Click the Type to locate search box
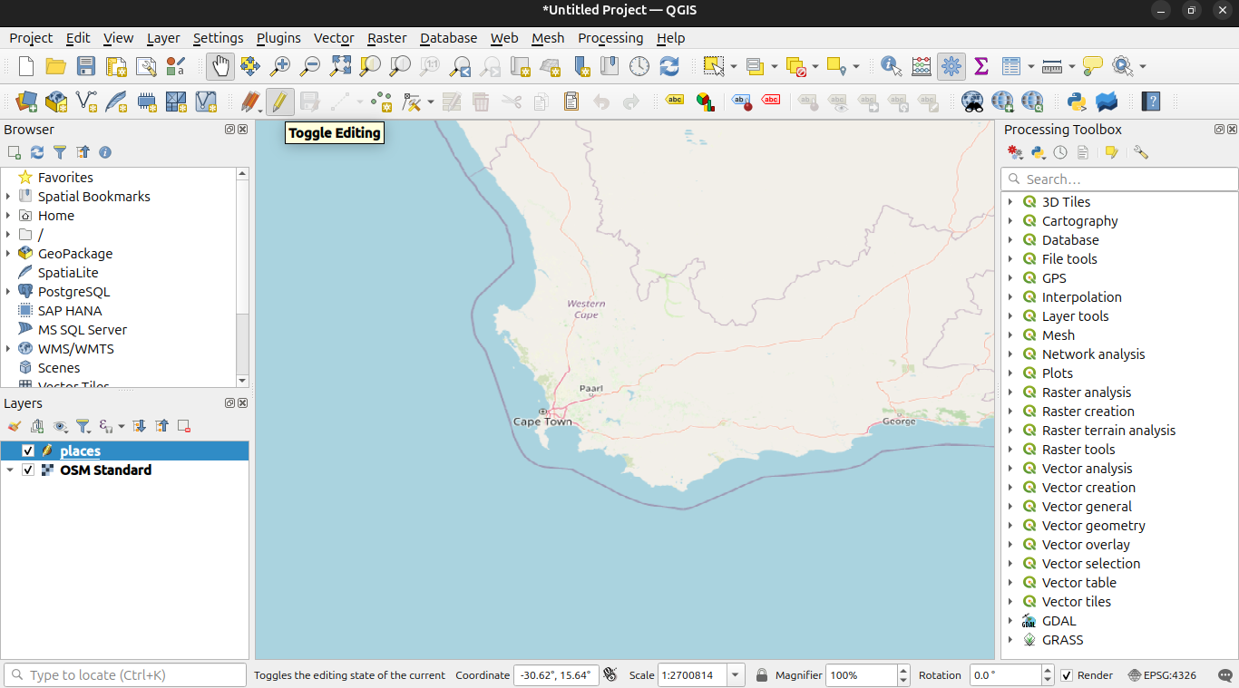 127,675
